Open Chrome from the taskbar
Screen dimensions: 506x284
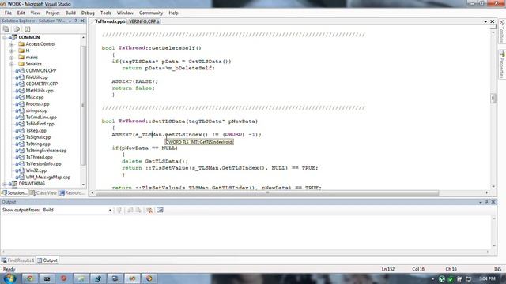30,278
